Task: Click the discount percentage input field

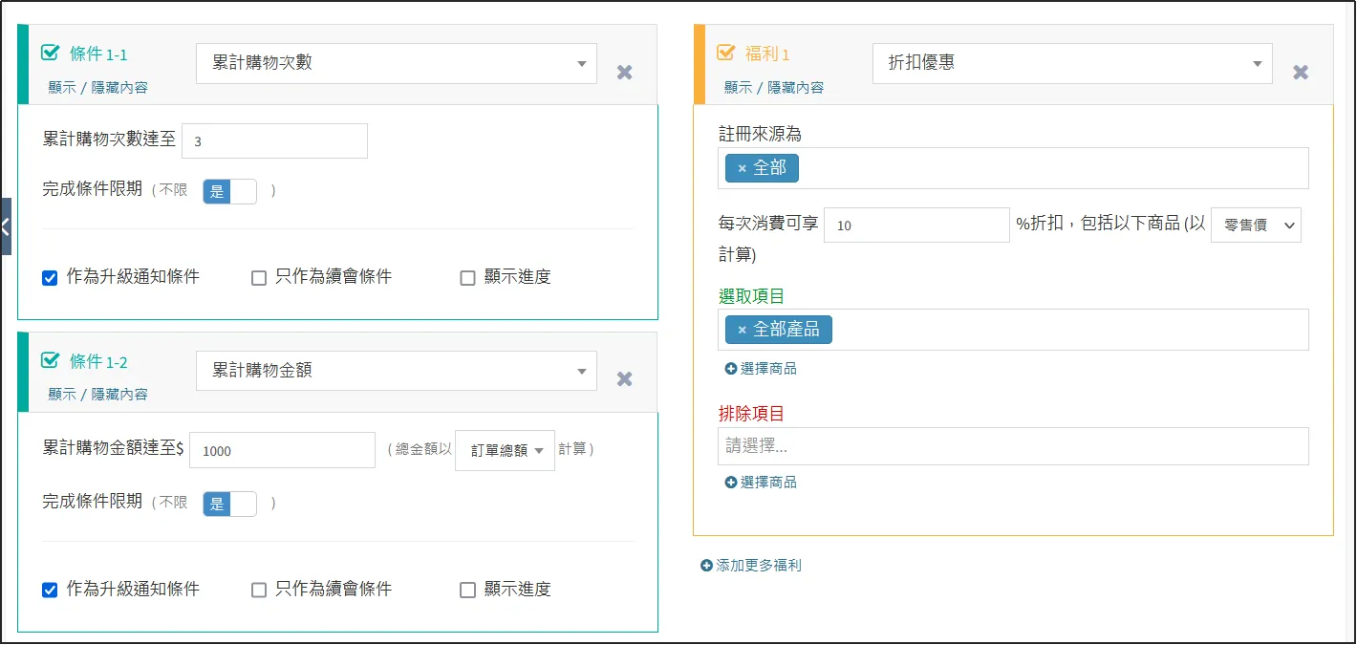Action: [x=915, y=226]
